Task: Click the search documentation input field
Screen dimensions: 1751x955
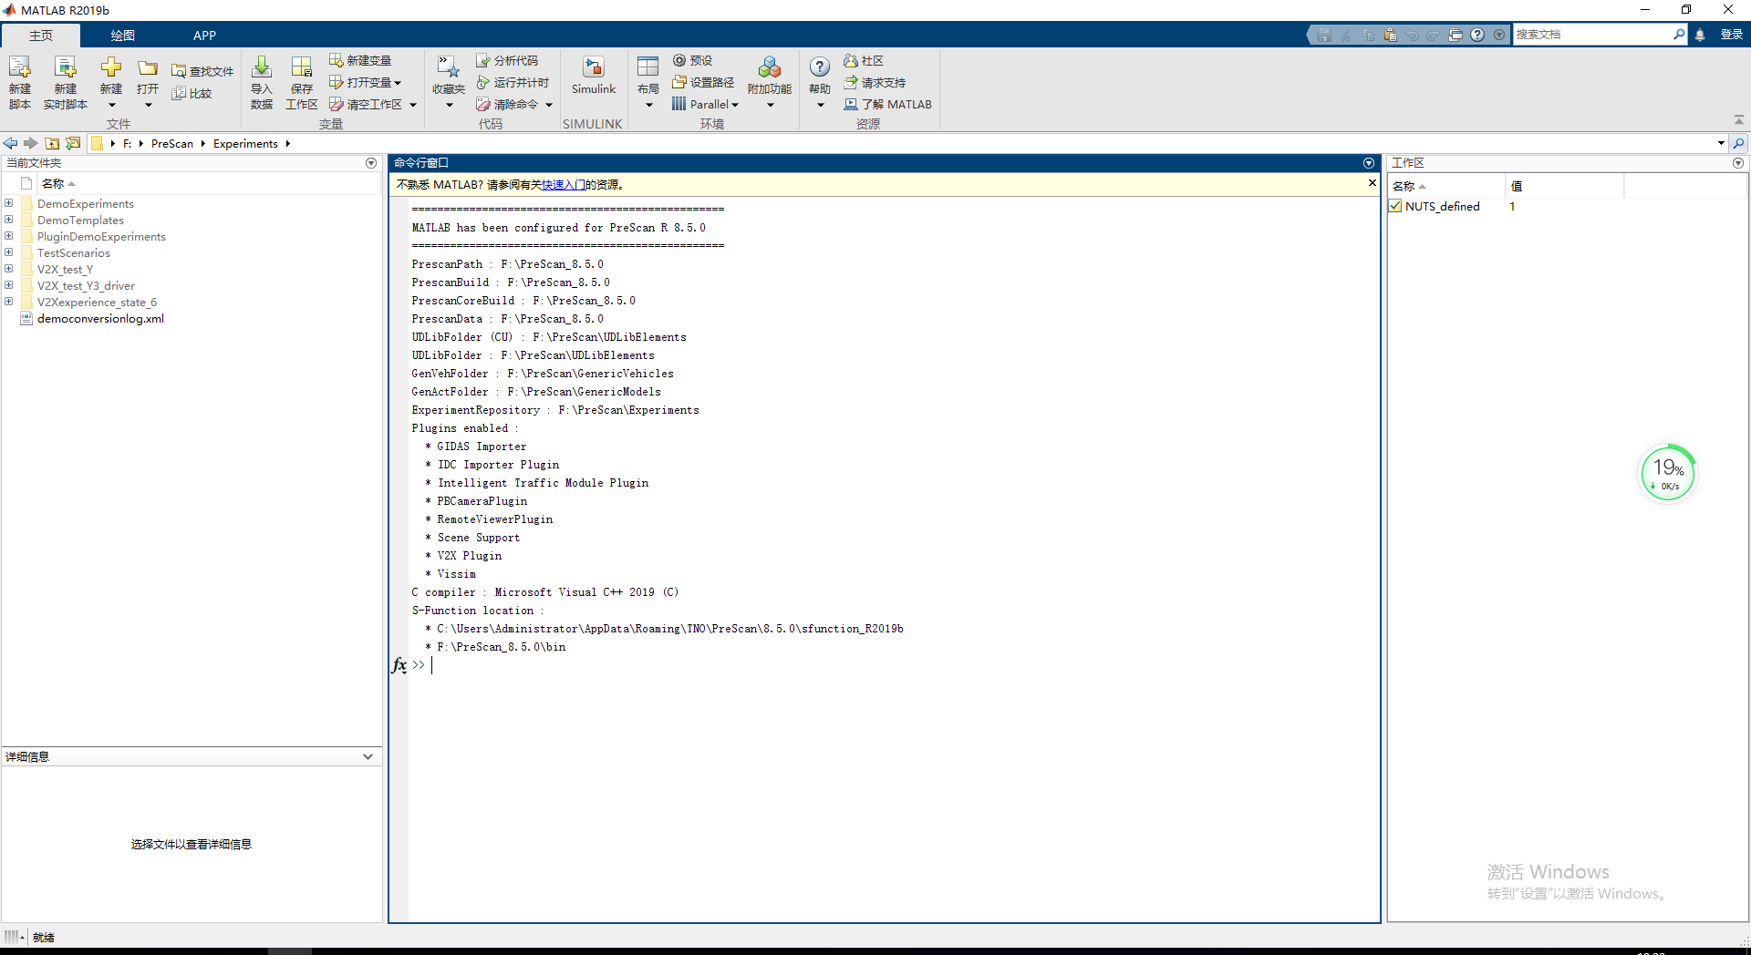Action: coord(1592,35)
